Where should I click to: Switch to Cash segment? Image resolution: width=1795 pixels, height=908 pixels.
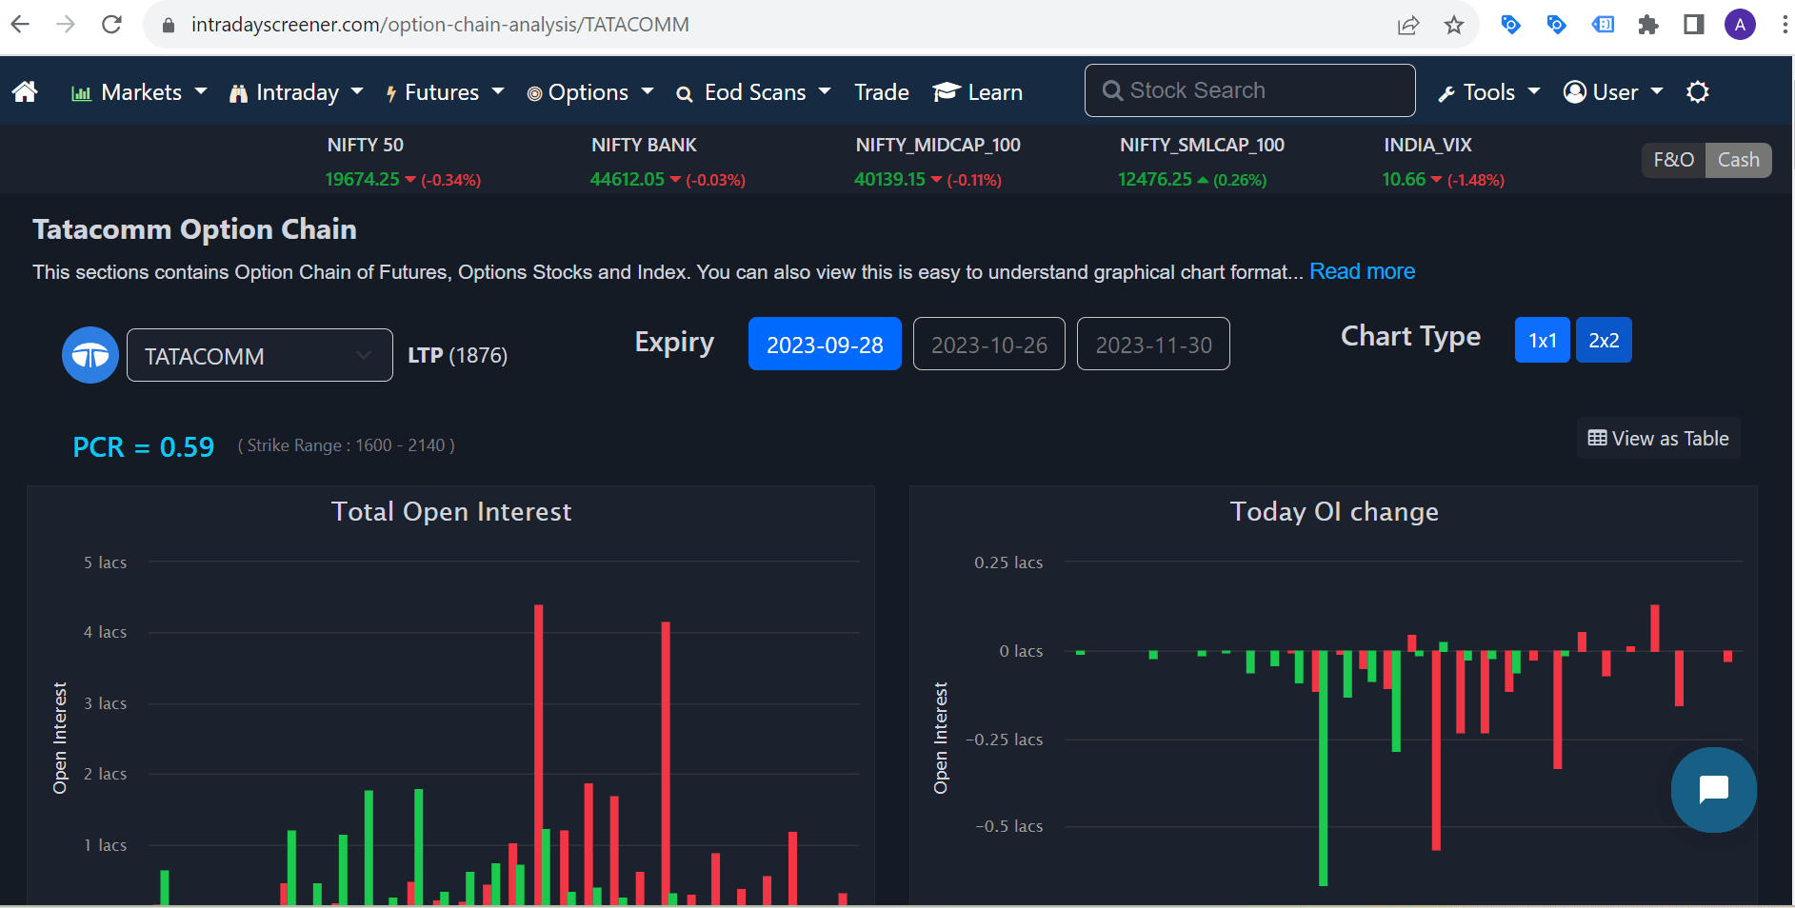1739,159
